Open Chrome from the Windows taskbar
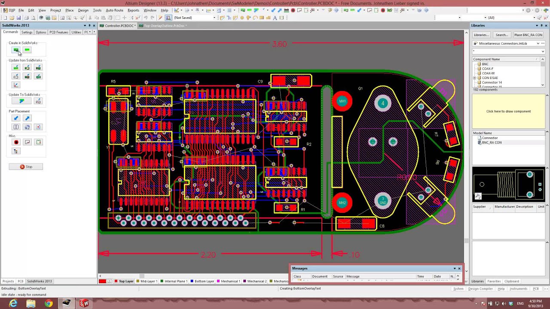Viewport: 550px width, 309px height. click(x=49, y=303)
